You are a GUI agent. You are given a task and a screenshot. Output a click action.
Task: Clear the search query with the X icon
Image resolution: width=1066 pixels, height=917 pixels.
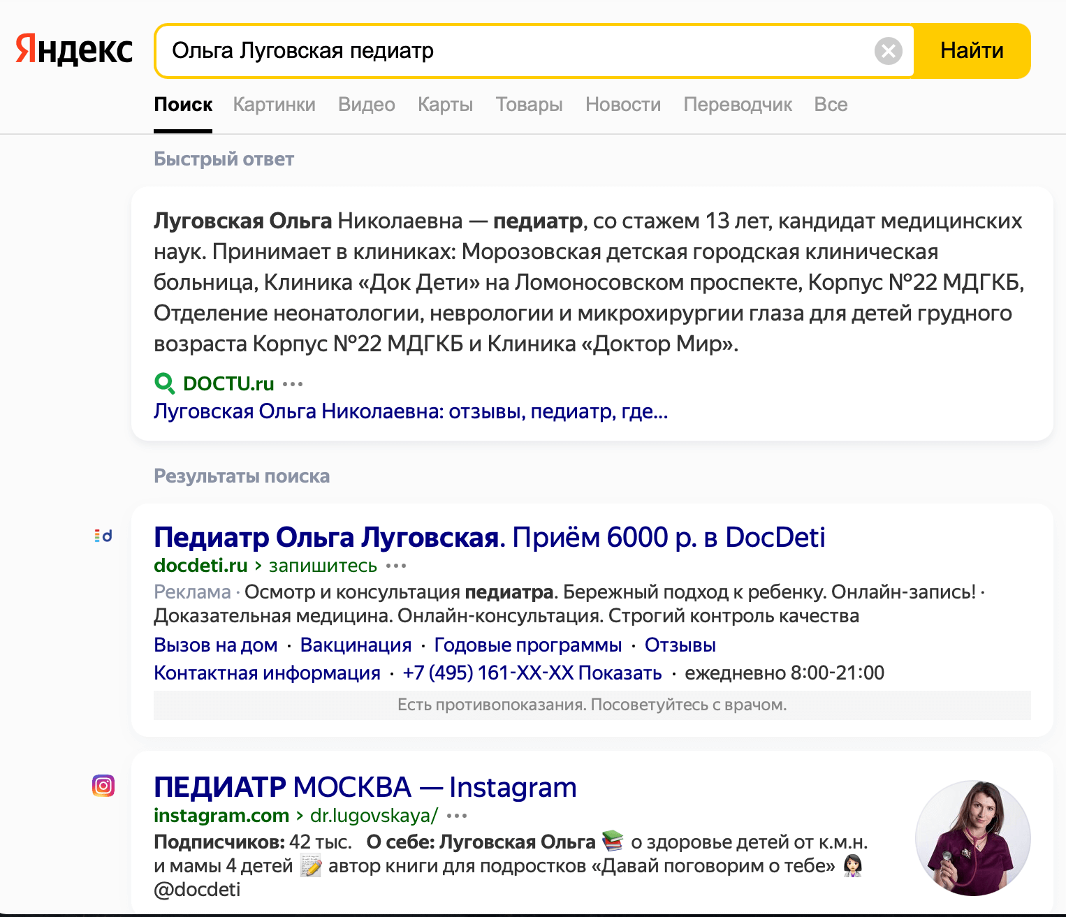tap(889, 51)
